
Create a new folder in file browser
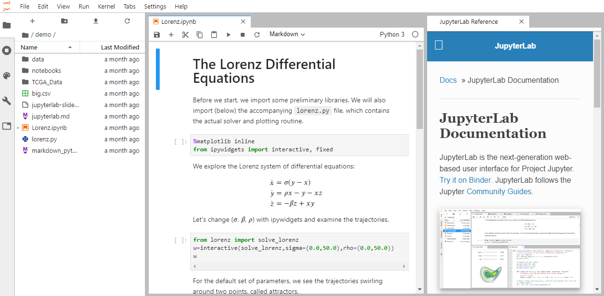click(x=64, y=21)
